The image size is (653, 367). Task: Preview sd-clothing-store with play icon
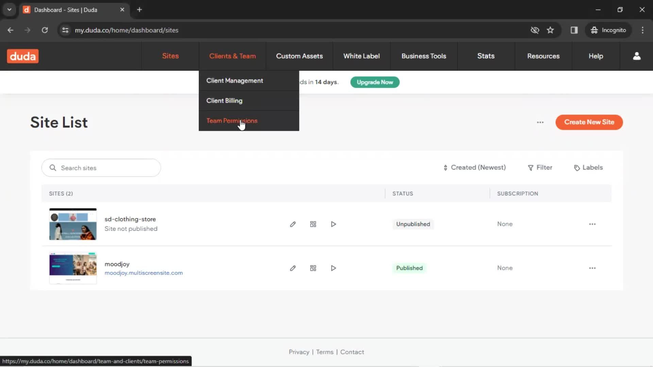(334, 224)
